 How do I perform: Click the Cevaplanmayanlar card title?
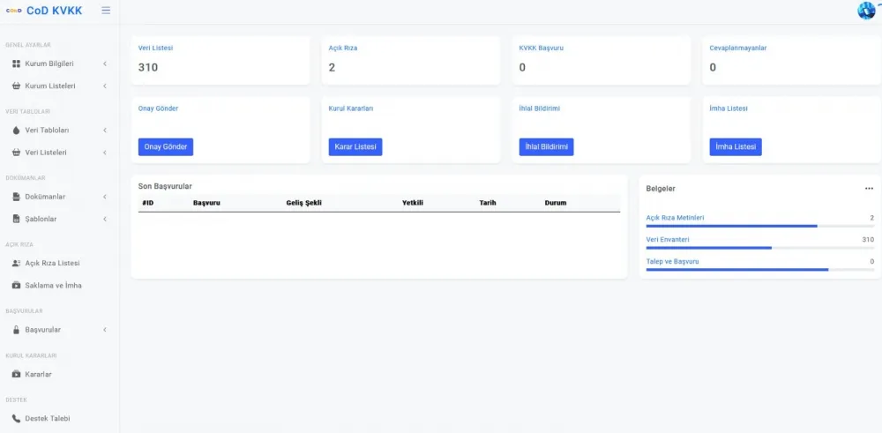pyautogui.click(x=738, y=48)
